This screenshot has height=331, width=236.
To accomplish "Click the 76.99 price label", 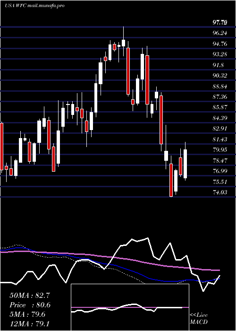I will point(220,171).
